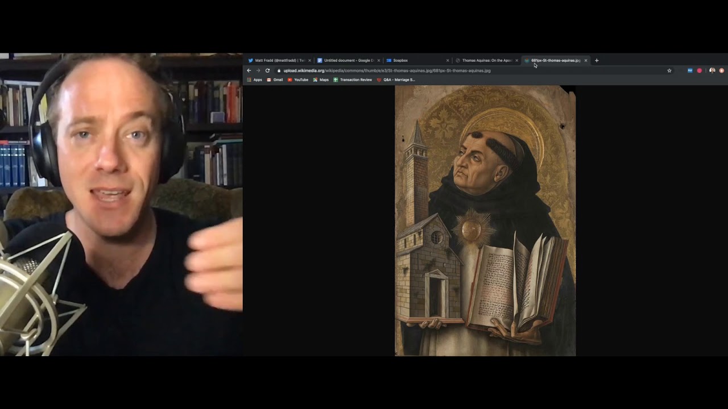This screenshot has height=409, width=728.
Task: Switch to the Soapbox tab
Action: 417,60
